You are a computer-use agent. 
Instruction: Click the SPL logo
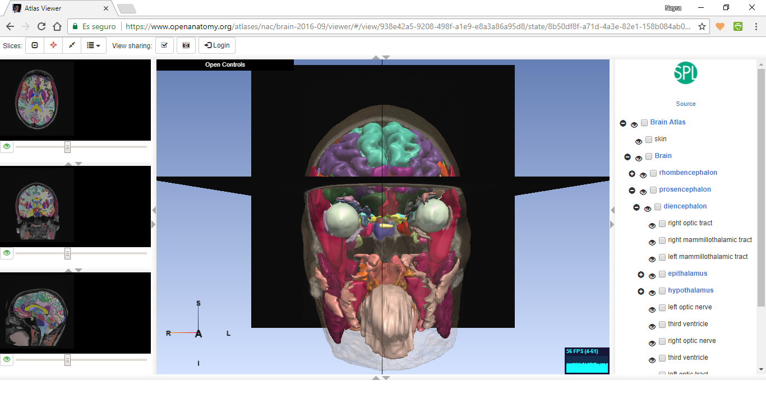click(x=685, y=73)
